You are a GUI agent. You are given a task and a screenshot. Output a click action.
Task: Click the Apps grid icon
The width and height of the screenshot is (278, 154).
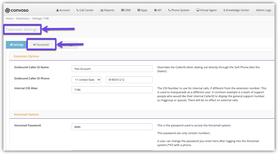point(139,10)
